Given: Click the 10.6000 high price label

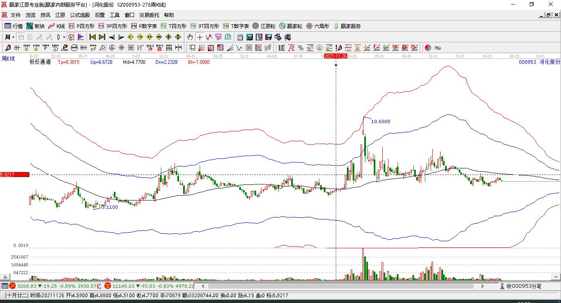Looking at the screenshot, I should [381, 121].
